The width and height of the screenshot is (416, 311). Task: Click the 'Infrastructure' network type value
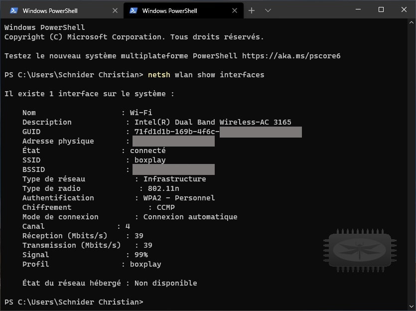pyautogui.click(x=174, y=179)
